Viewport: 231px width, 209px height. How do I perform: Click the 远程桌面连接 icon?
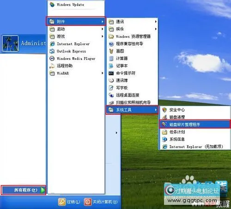point(111,95)
